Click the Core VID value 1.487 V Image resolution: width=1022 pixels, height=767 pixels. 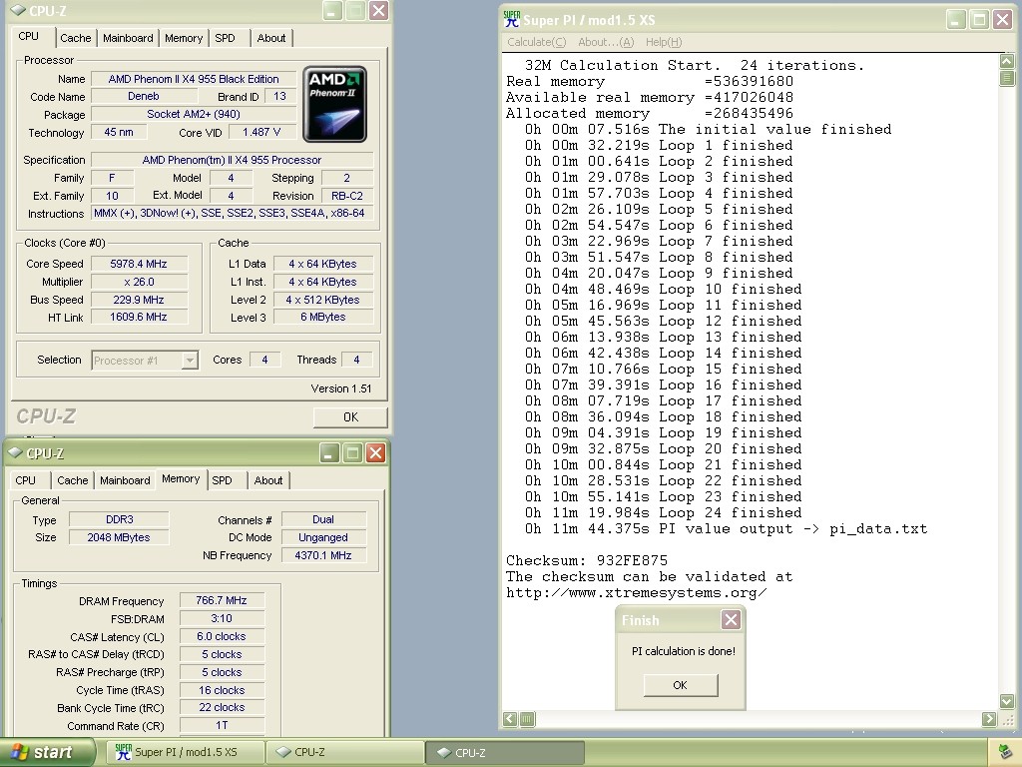261,132
